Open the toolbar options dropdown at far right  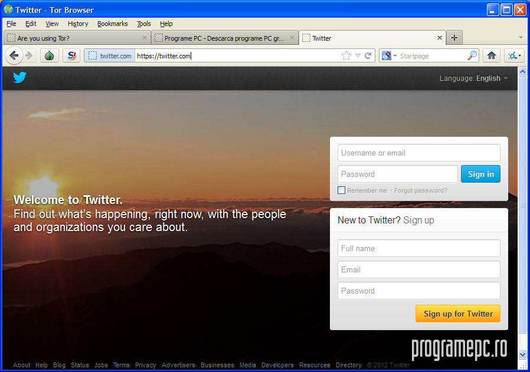pos(514,55)
